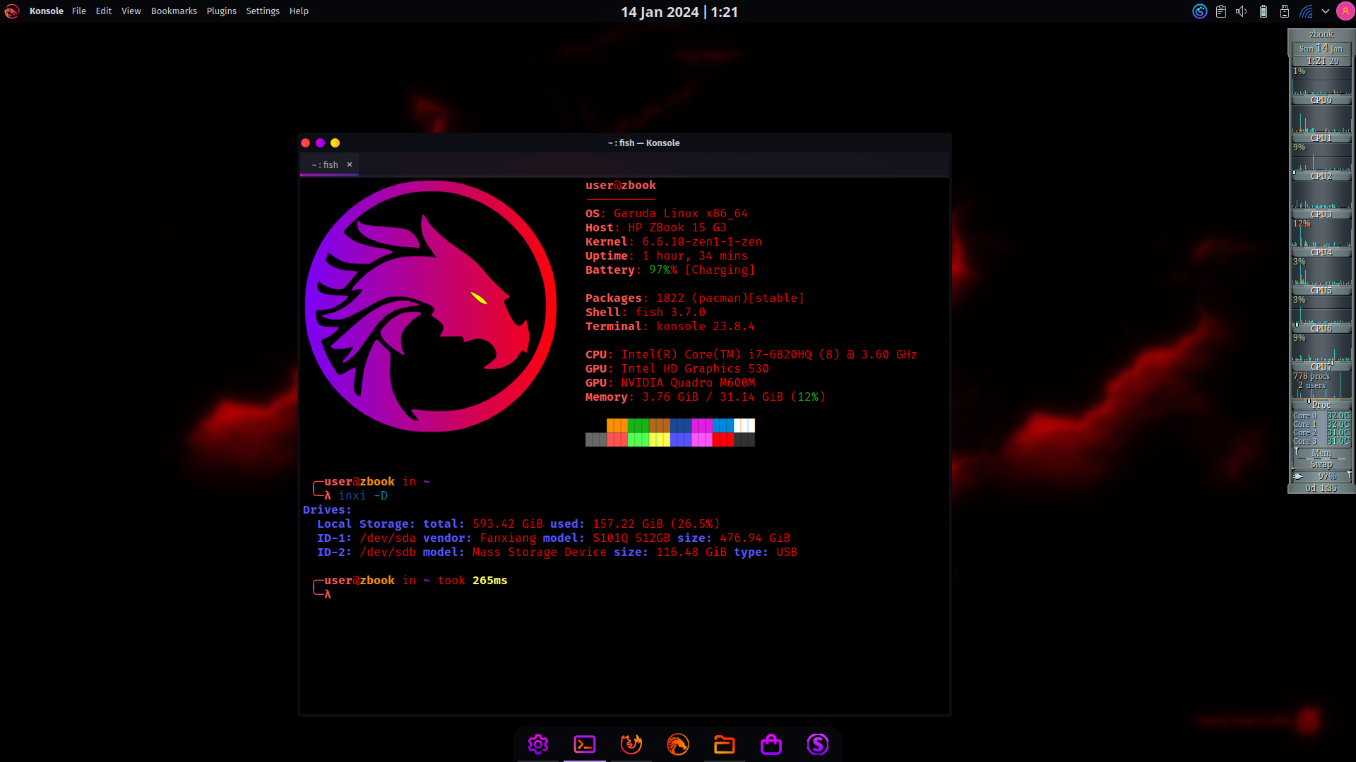Open Konsole terminal from the dock
This screenshot has width=1356, height=762.
585,744
